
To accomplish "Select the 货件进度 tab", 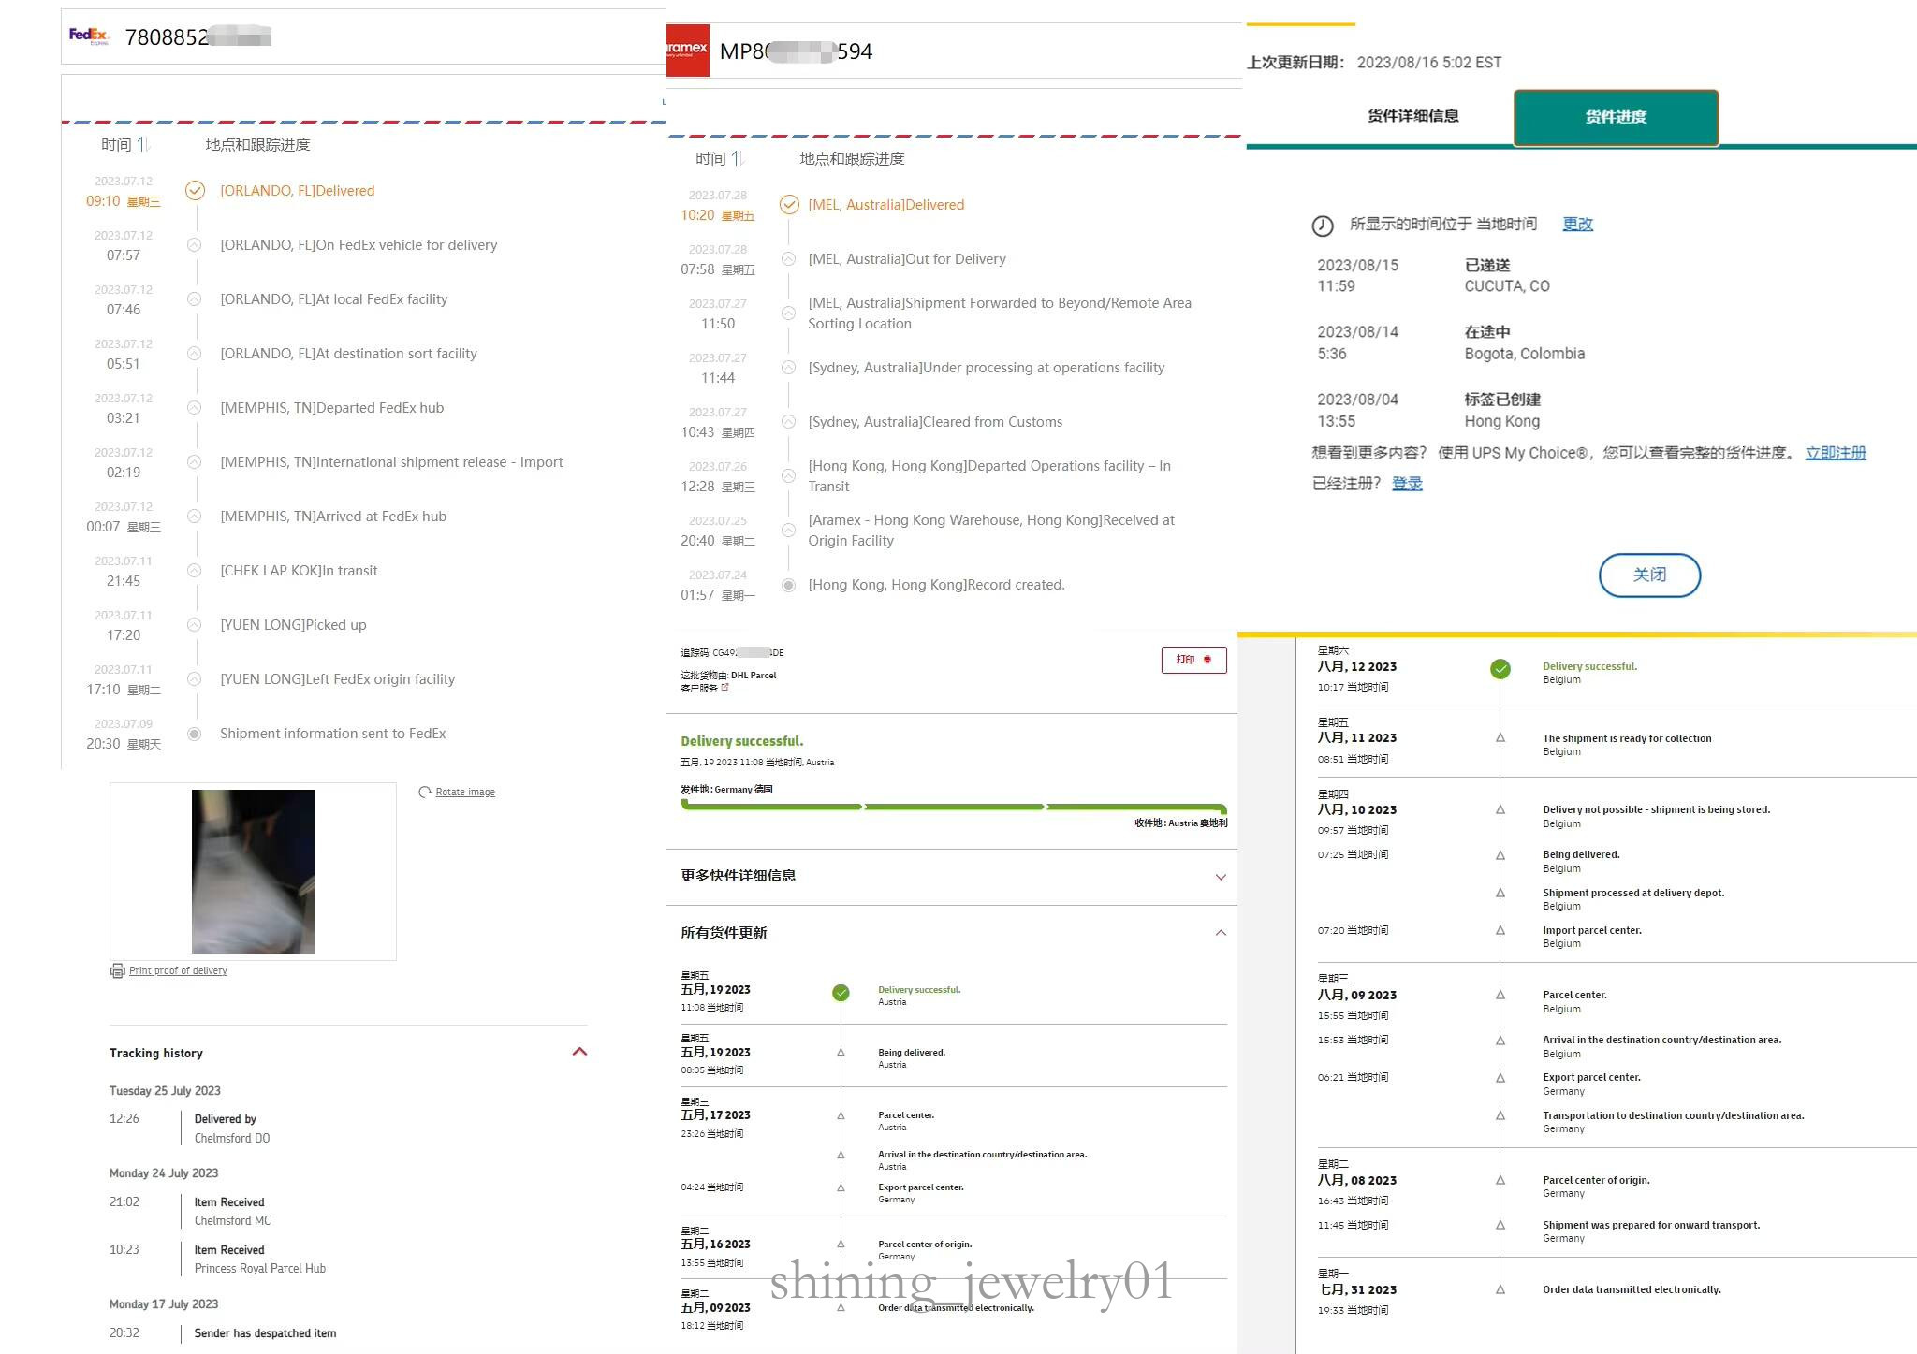I will [x=1616, y=117].
